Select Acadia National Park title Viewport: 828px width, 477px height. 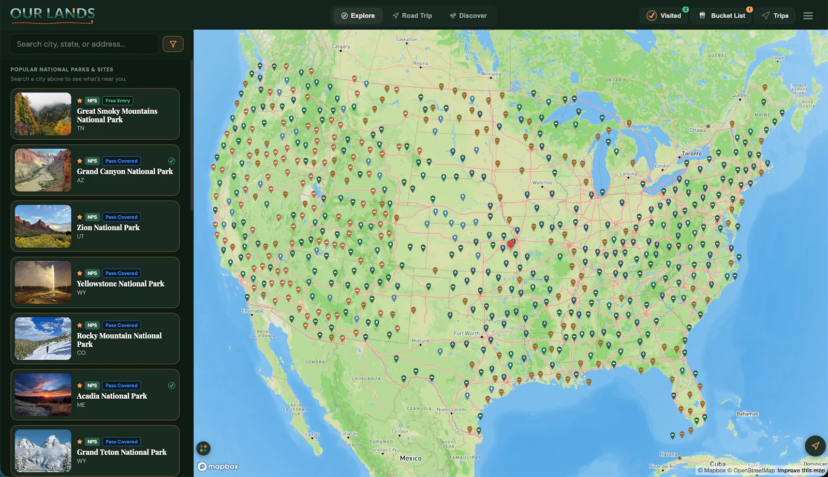(112, 396)
